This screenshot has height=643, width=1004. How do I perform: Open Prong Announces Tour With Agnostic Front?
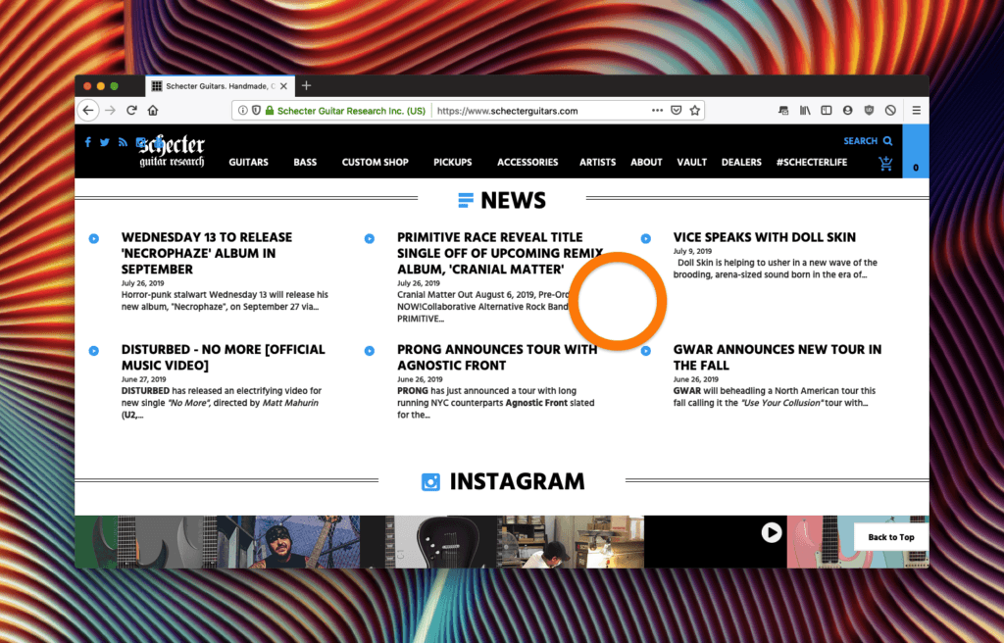[x=497, y=357]
